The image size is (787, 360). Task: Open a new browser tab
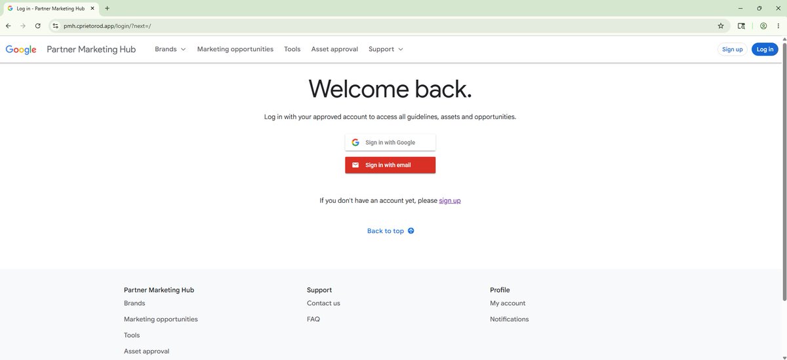click(107, 9)
